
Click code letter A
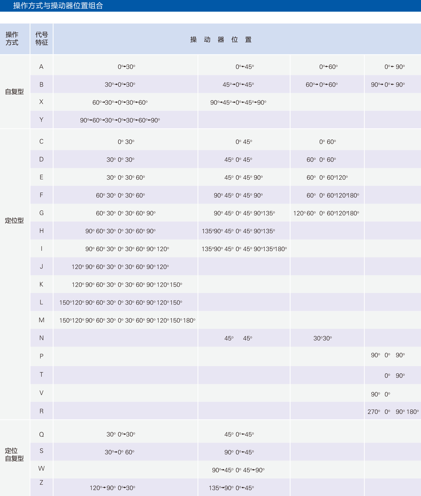41,67
